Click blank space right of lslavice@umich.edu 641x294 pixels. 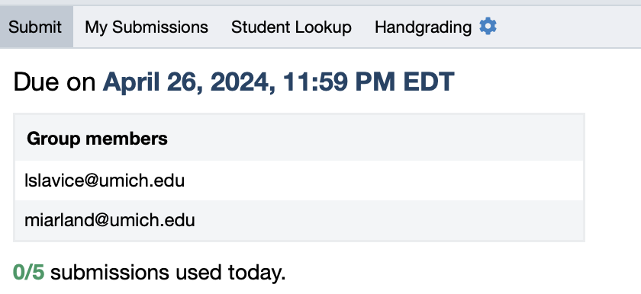point(383,181)
